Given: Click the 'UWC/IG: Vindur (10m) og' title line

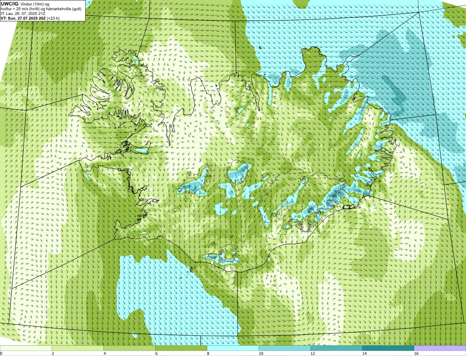Looking at the screenshot, I should 25,4.
